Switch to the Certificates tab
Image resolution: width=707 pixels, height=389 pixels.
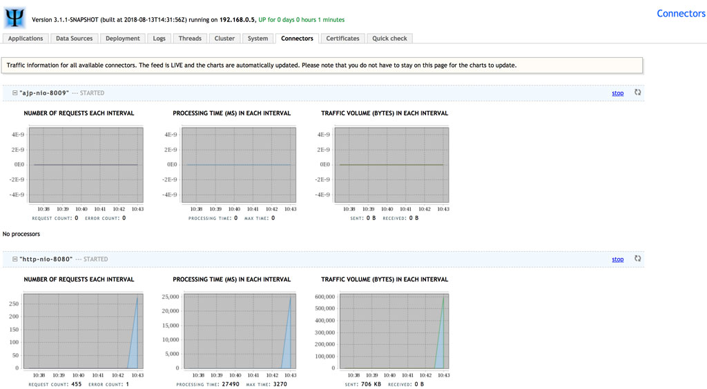(342, 38)
